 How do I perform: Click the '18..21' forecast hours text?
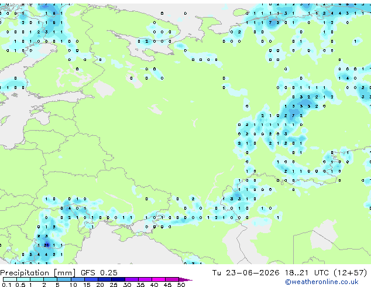[297, 273]
